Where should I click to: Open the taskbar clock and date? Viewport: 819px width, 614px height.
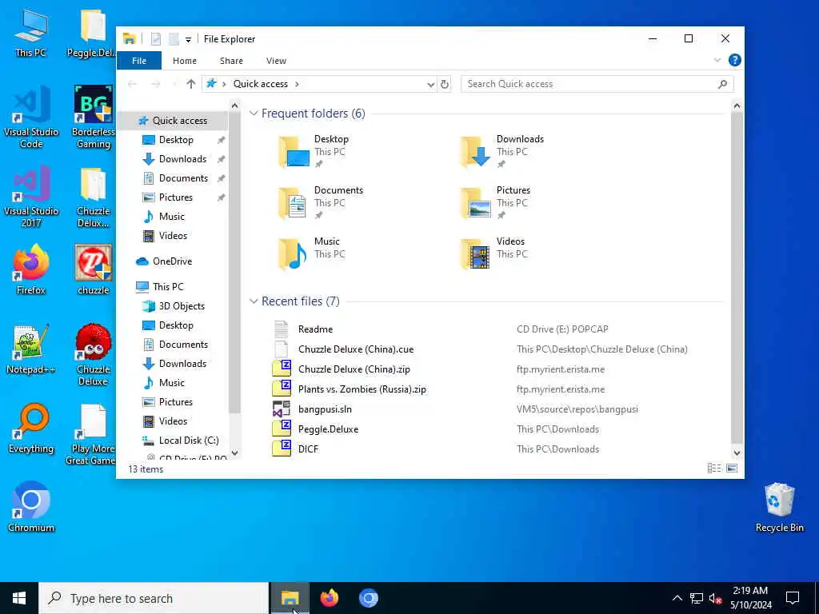(x=750, y=598)
